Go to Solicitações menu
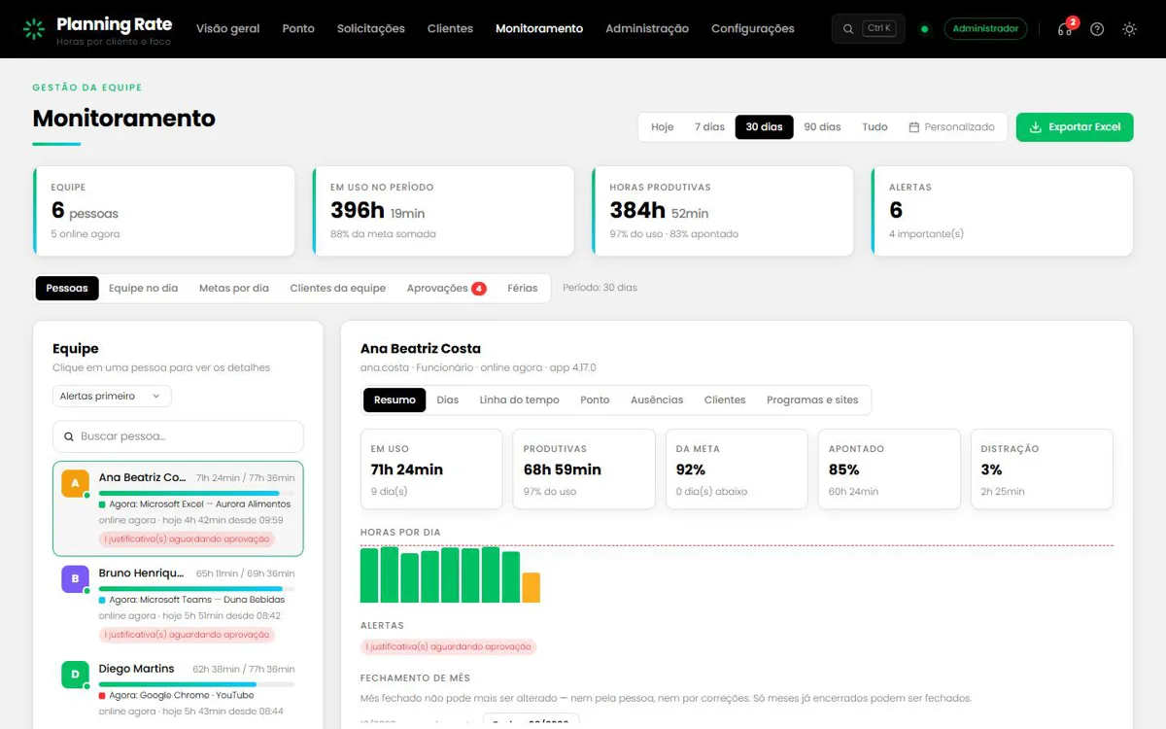The height and width of the screenshot is (729, 1166). coord(371,29)
